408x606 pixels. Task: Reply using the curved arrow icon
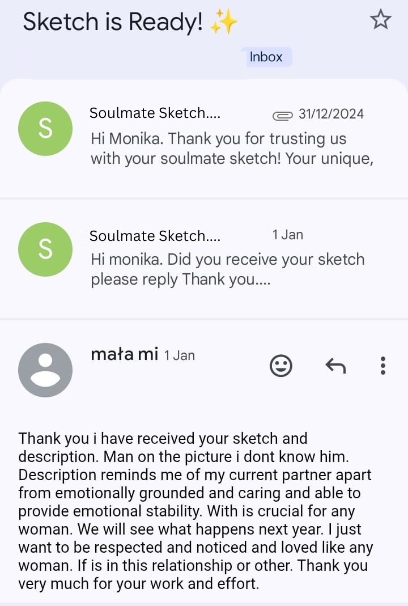point(335,366)
